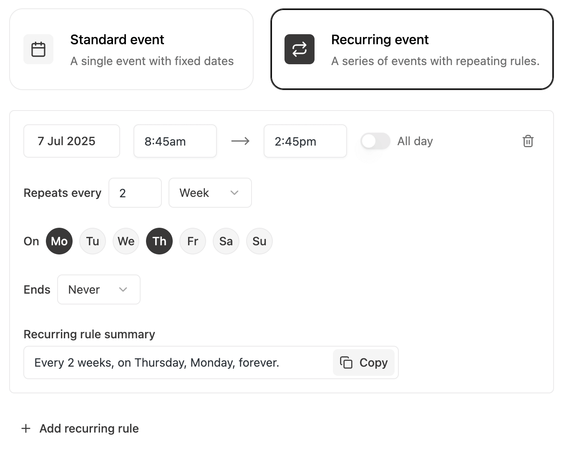
Task: Deselect the Mo day button
Action: 59,241
